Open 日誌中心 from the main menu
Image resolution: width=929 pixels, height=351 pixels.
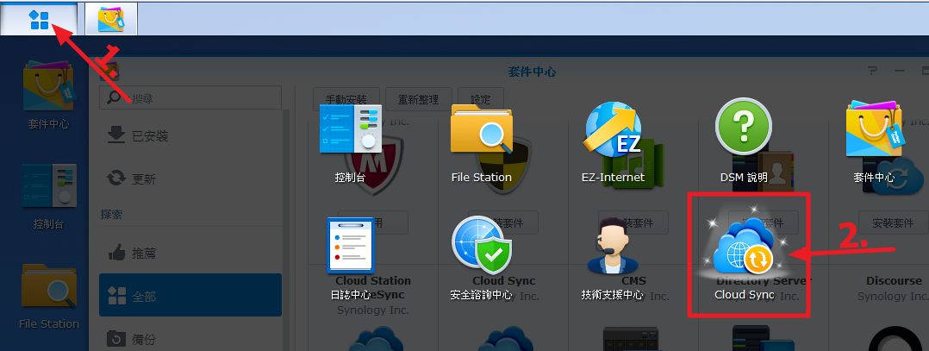click(x=351, y=259)
